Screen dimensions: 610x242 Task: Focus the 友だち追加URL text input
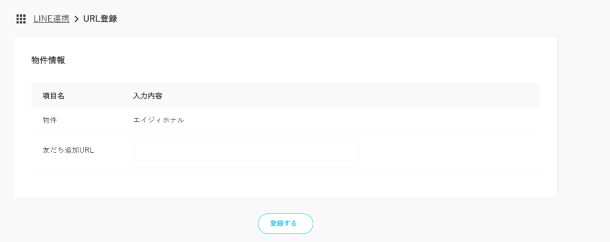click(x=245, y=150)
